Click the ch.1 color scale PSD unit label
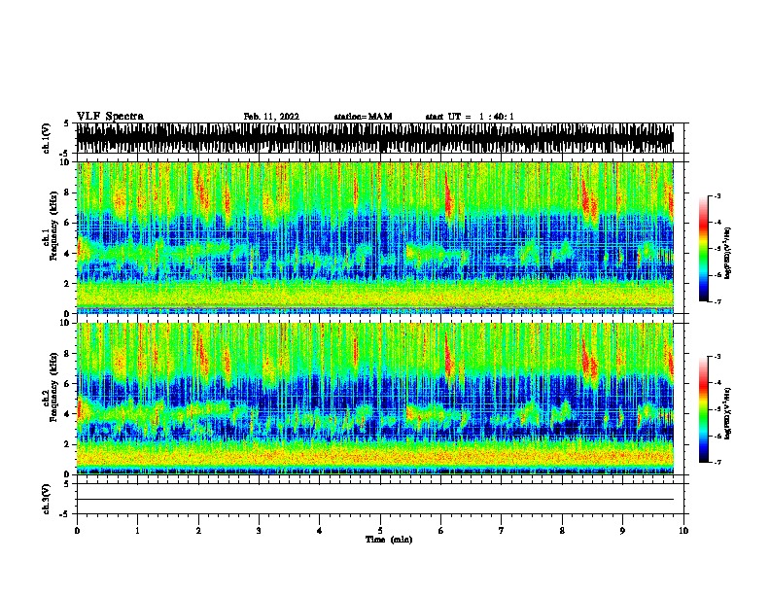This screenshot has height=595, width=770. 728,253
